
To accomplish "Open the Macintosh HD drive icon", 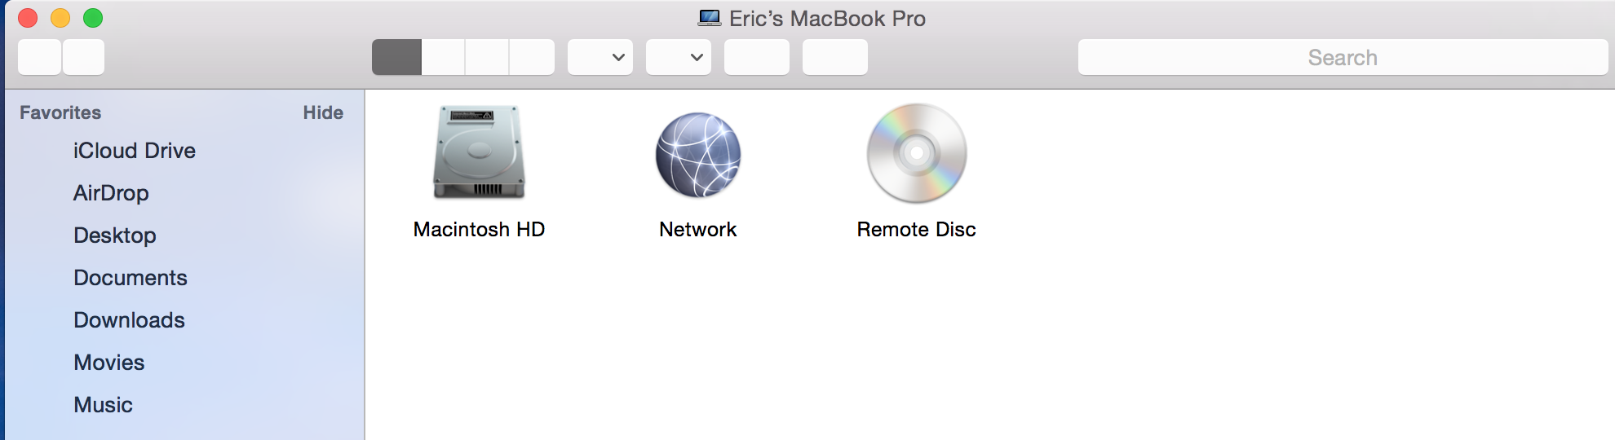I will (479, 152).
